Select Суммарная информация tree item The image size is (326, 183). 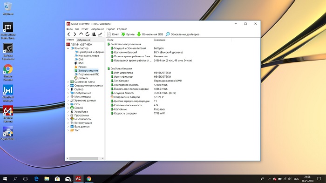[x=89, y=52]
